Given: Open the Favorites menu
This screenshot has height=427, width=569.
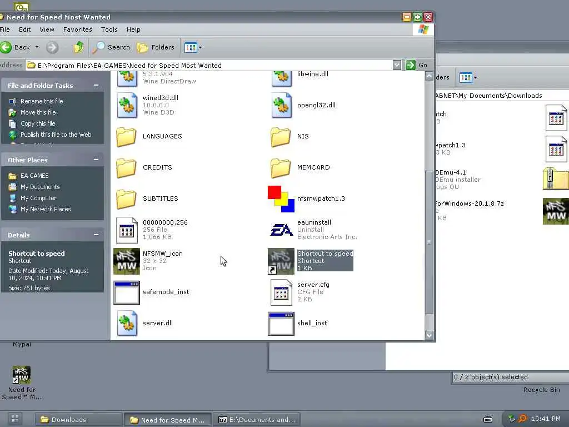Looking at the screenshot, I should tap(77, 29).
